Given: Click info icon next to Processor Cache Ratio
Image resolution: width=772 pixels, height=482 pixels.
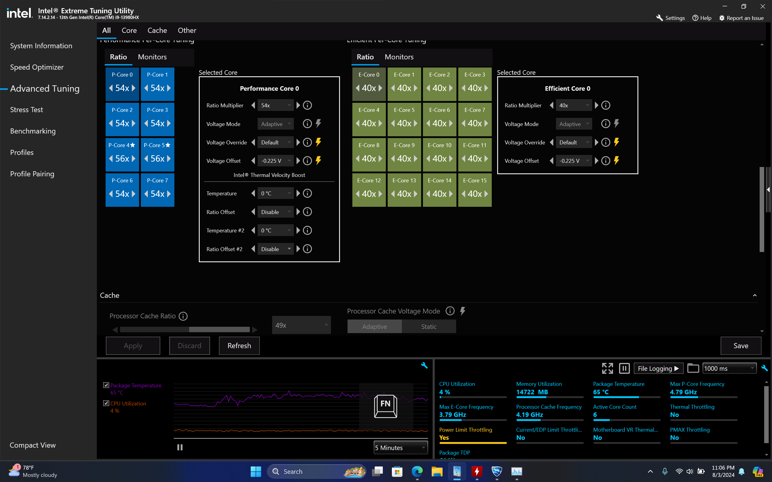Looking at the screenshot, I should point(183,316).
